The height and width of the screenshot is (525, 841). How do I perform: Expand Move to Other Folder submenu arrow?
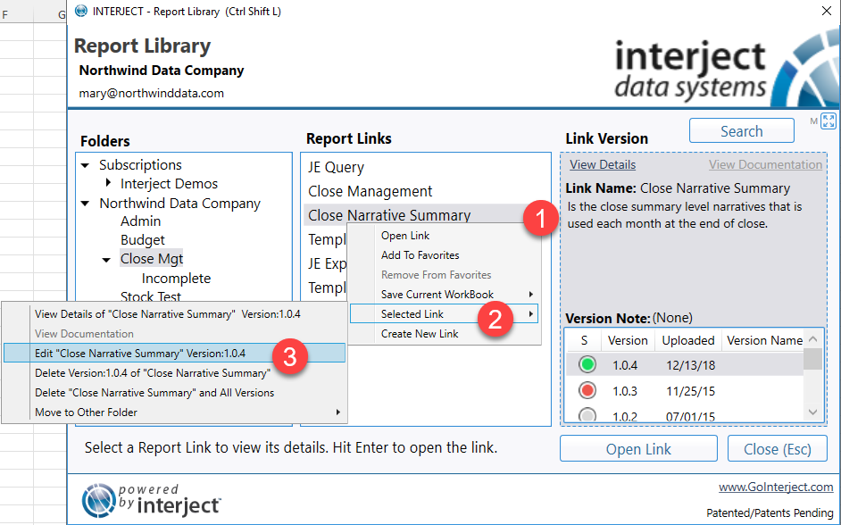click(337, 412)
